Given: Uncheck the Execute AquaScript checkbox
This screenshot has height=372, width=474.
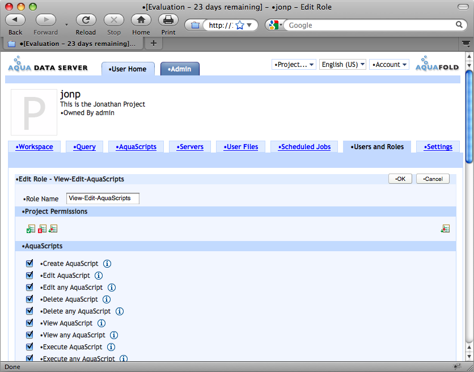Looking at the screenshot, I should pos(29,346).
